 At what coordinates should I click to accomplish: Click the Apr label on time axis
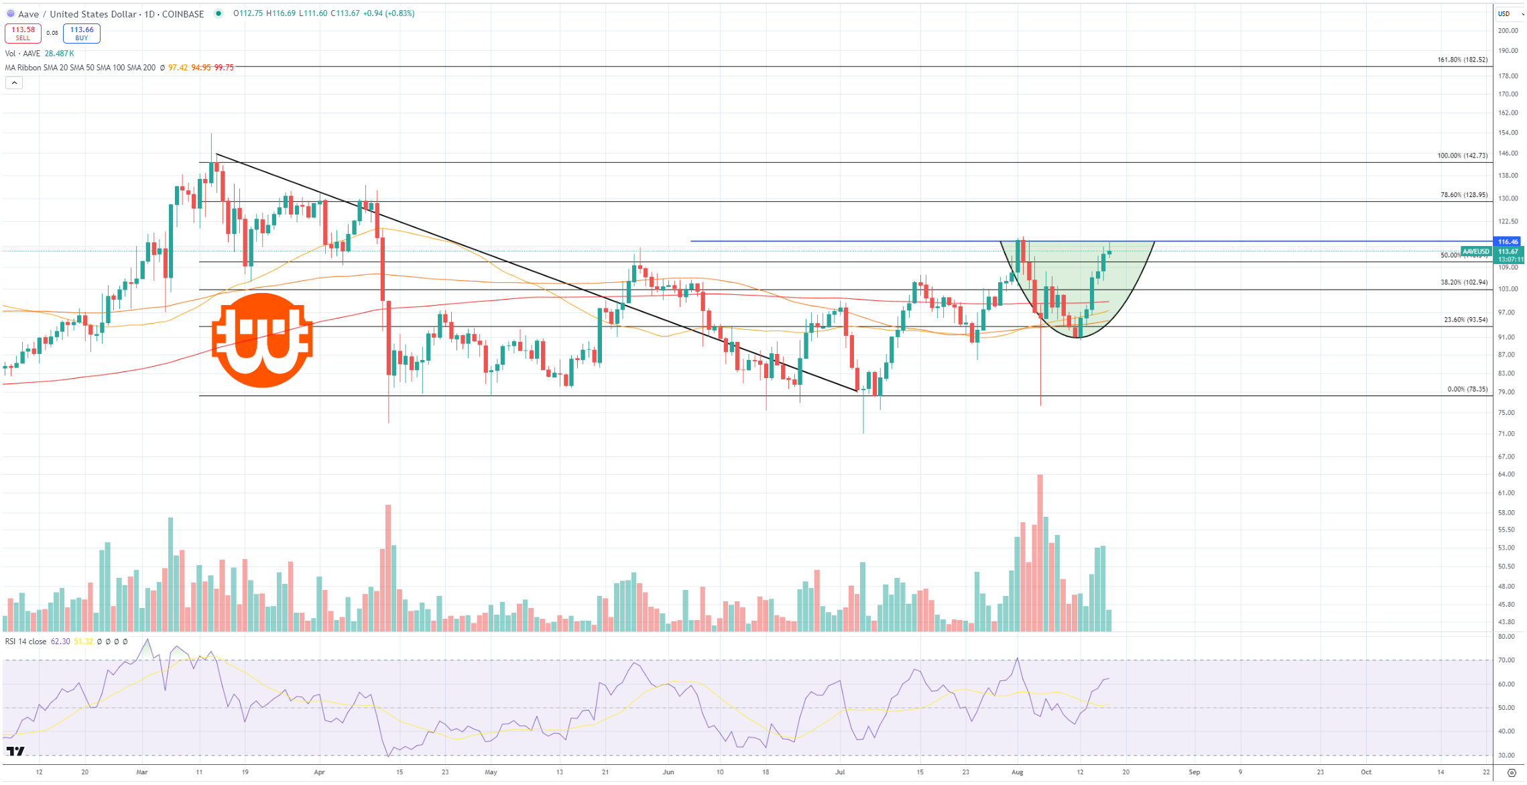(x=319, y=772)
